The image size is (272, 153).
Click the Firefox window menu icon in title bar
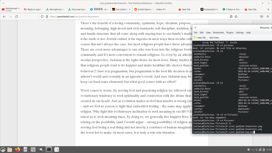click(x=3, y=3)
